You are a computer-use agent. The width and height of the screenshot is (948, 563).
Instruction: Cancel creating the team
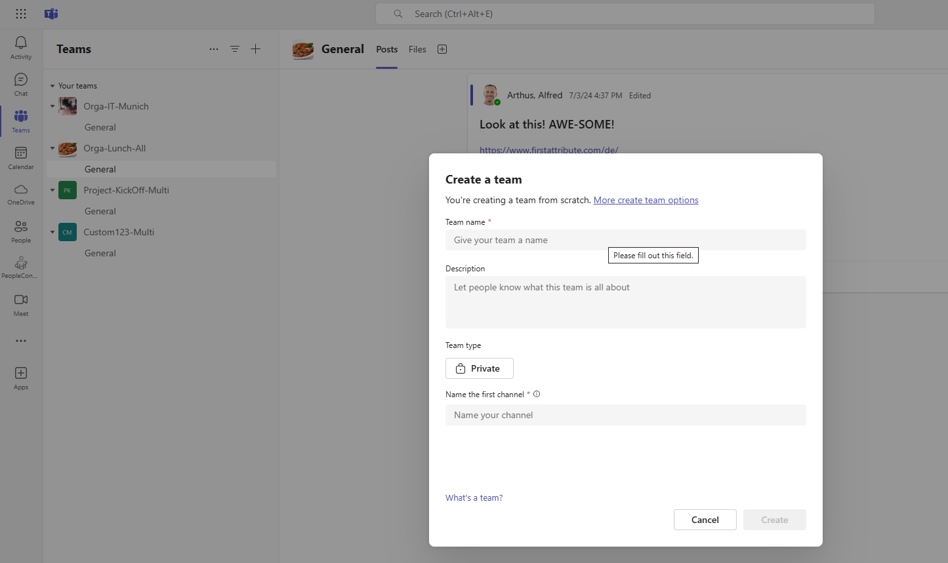(705, 519)
